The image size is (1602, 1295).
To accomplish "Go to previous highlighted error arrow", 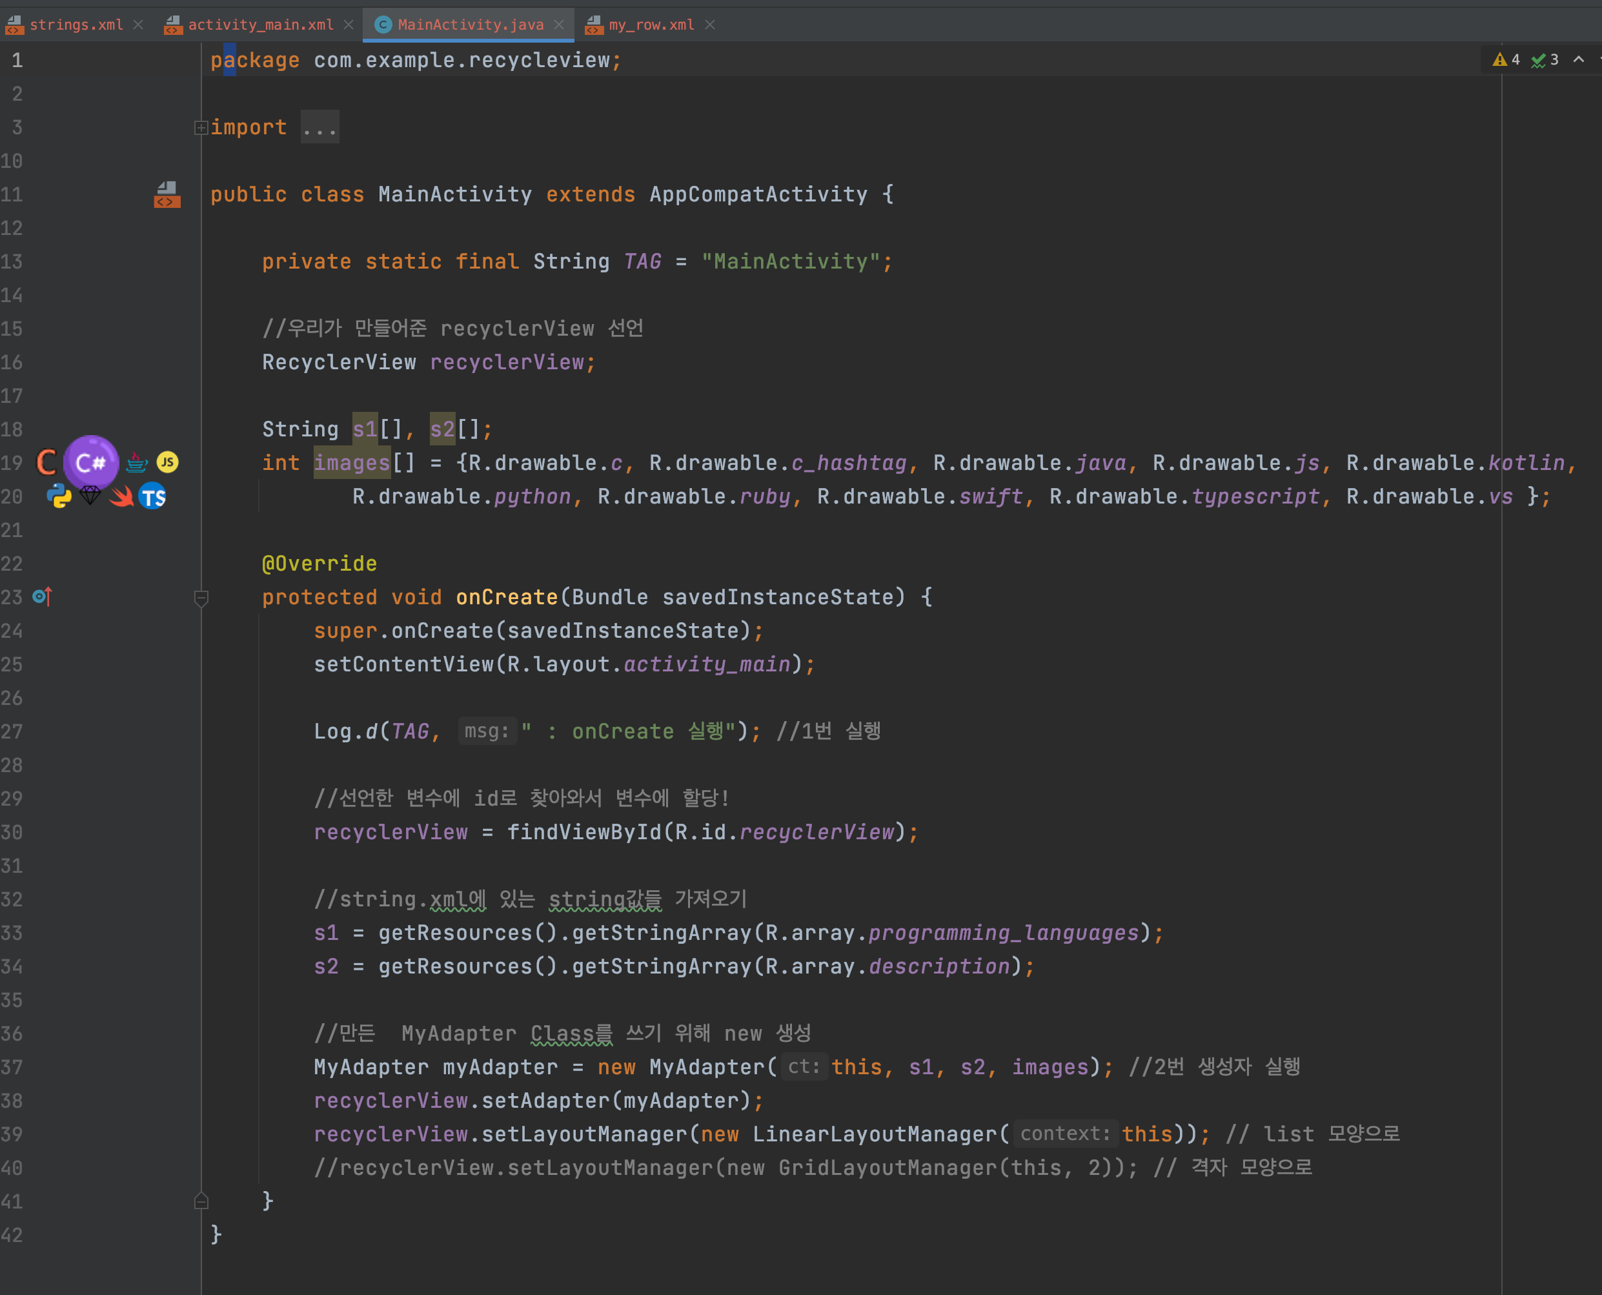I will [1578, 59].
